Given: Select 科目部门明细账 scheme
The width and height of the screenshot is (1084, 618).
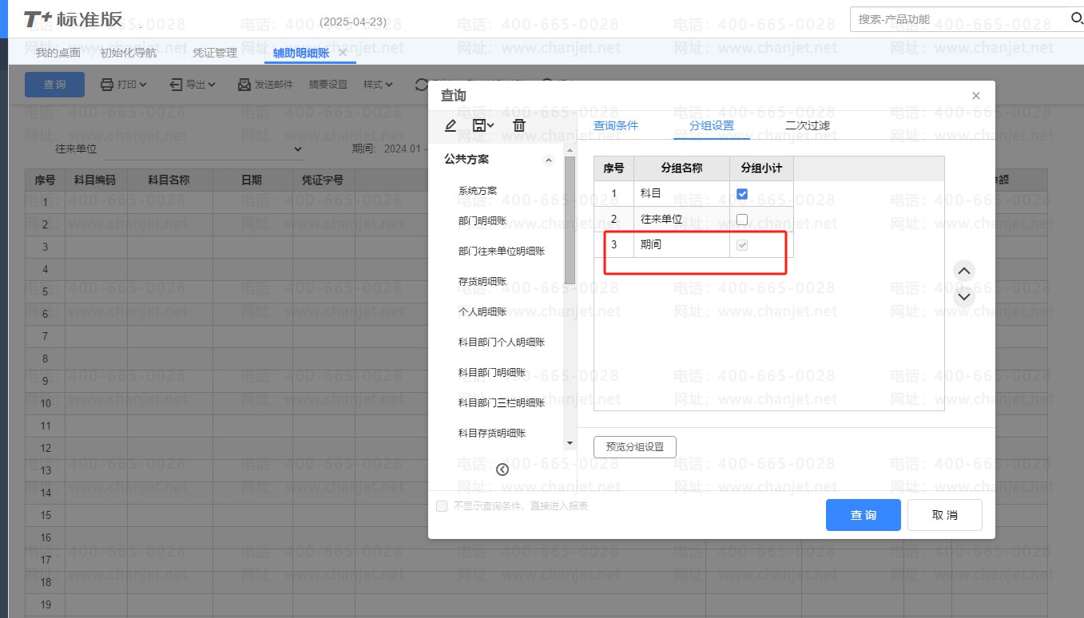Looking at the screenshot, I should point(492,373).
